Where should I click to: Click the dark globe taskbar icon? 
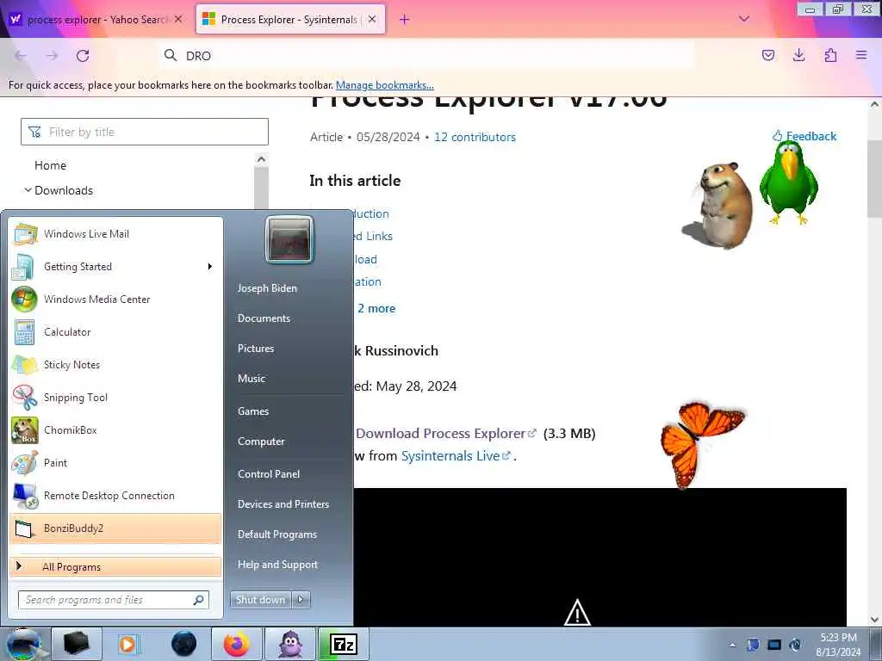(184, 644)
